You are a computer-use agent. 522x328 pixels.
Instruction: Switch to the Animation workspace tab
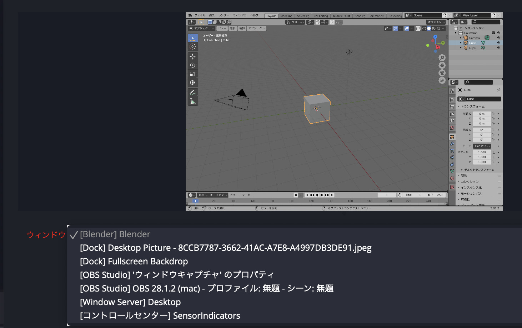(x=377, y=16)
